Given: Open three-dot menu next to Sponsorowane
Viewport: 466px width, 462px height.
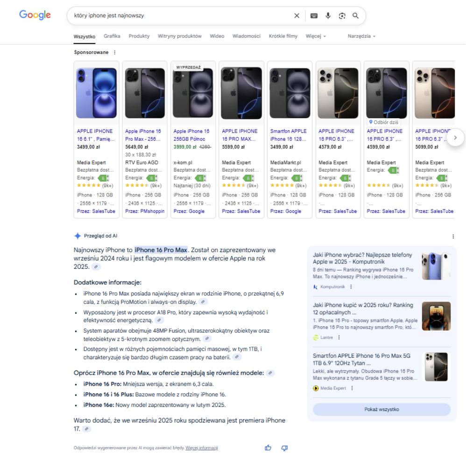Looking at the screenshot, I should click(115, 52).
